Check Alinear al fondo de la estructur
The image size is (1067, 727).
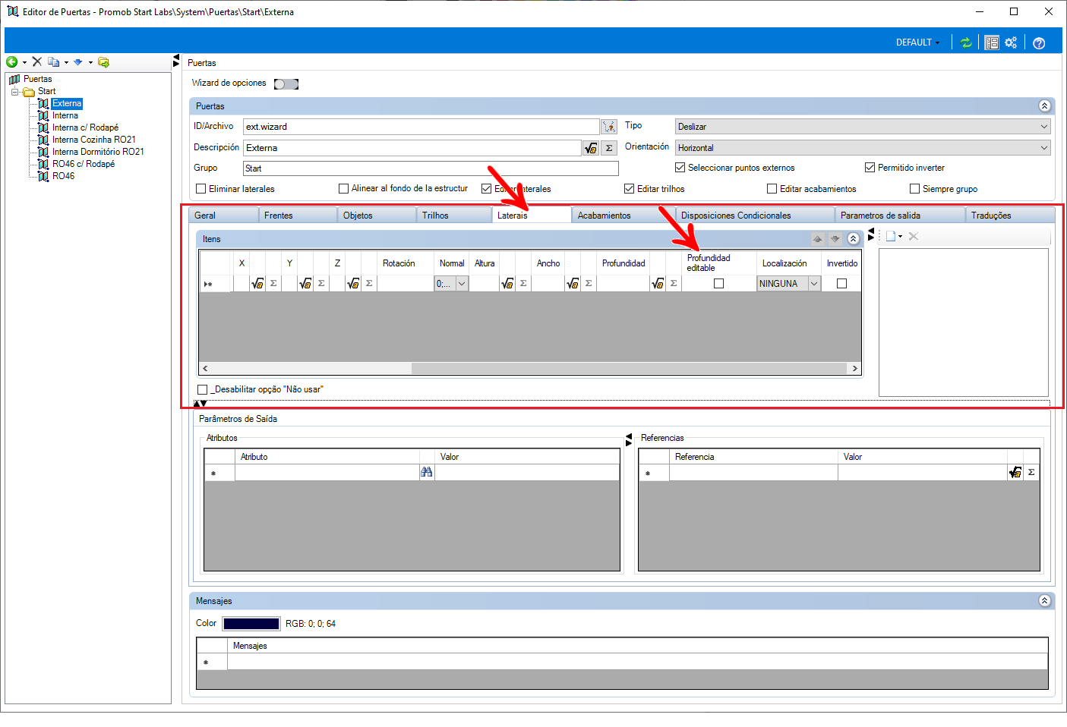[x=343, y=189]
